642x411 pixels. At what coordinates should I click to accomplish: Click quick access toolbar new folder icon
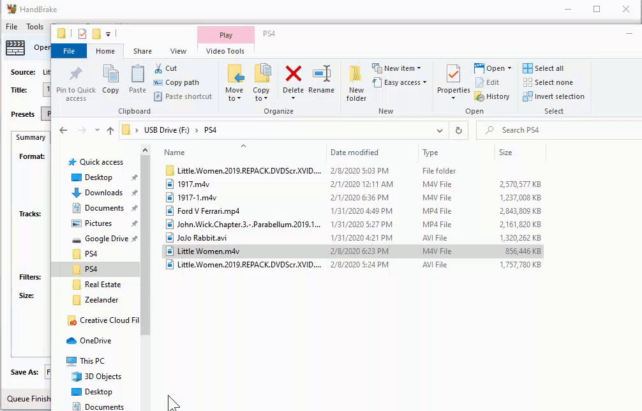96,34
